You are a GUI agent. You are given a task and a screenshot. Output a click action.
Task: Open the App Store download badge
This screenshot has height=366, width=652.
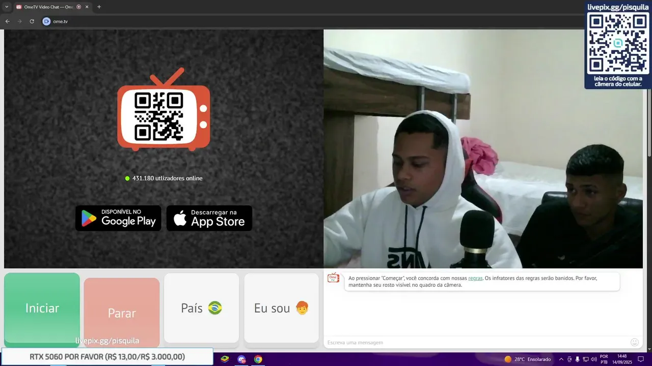coord(209,218)
